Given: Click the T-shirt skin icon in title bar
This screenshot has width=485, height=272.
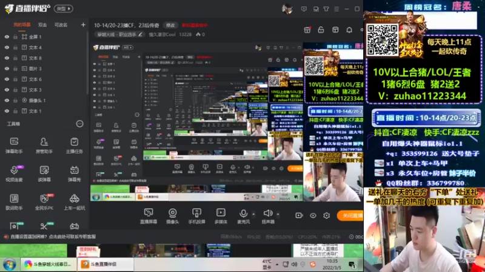Looking at the screenshot, I should coord(326,9).
